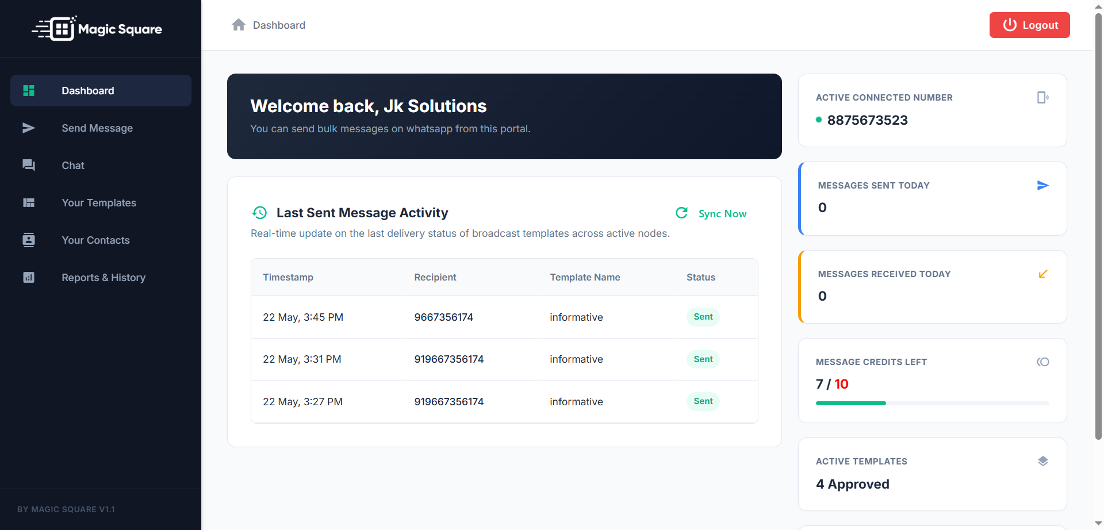Click the Magic Square logo
The height and width of the screenshot is (530, 1104).
97,28
